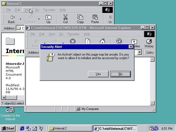Image resolution: width=176 pixels, height=132 pixels.
Task: Click '1 object(s) select' status bar text
Action: 13,103
